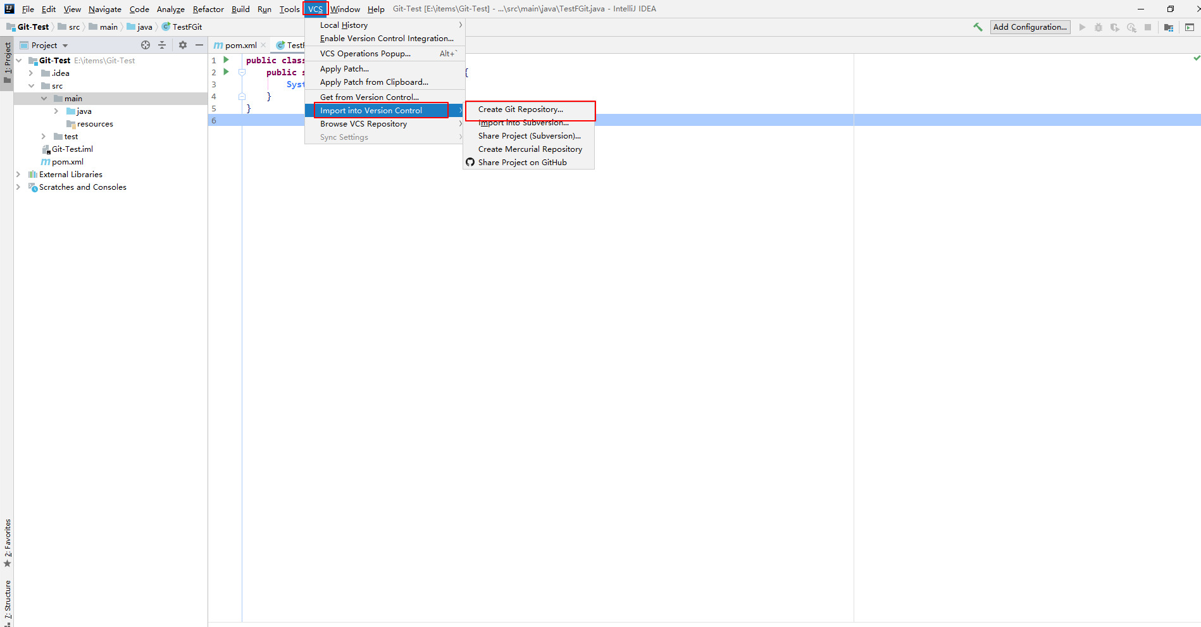Click the Git-Test breadcrumb
This screenshot has height=627, width=1201.
pos(28,27)
